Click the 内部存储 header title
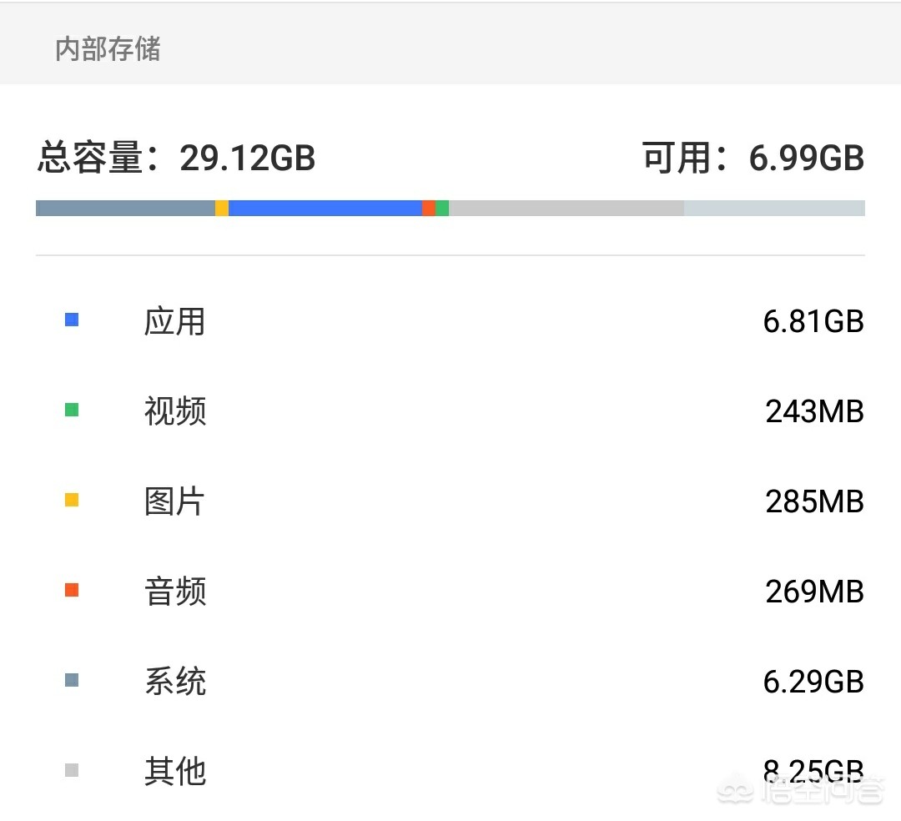901x821 pixels. (107, 49)
